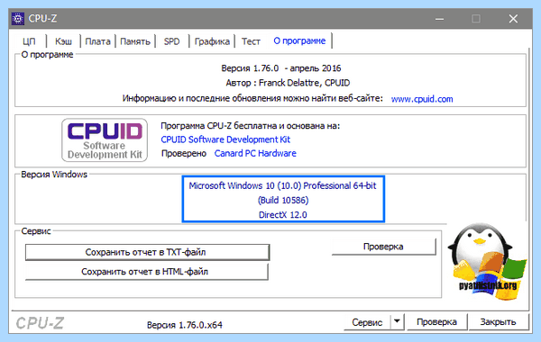Click the bottom bar Проверка button

(436, 321)
